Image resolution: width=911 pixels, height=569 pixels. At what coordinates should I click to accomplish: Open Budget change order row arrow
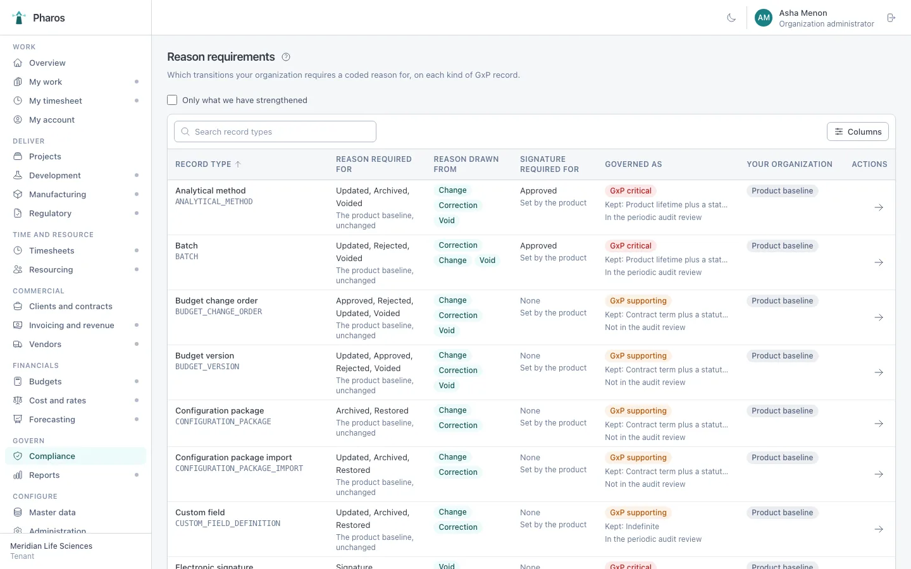(x=879, y=317)
